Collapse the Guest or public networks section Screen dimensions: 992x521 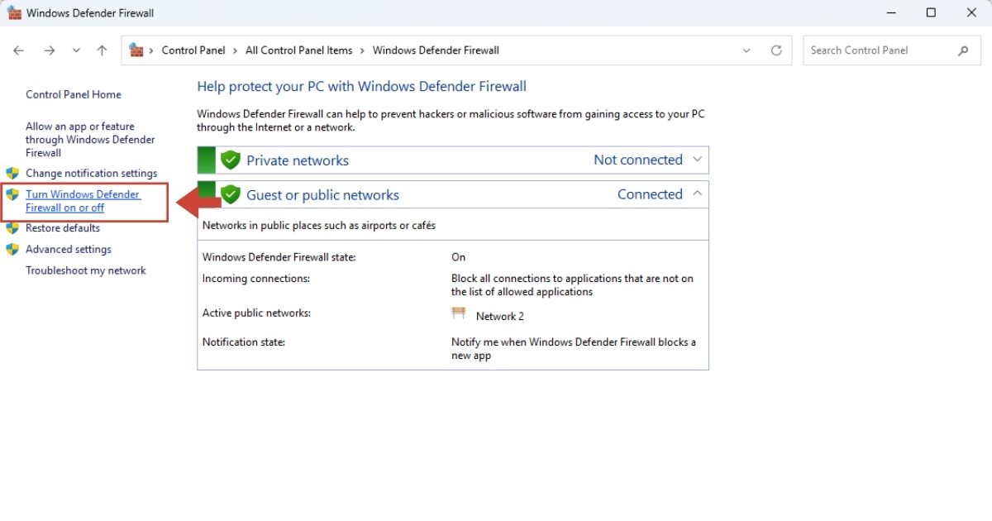697,194
